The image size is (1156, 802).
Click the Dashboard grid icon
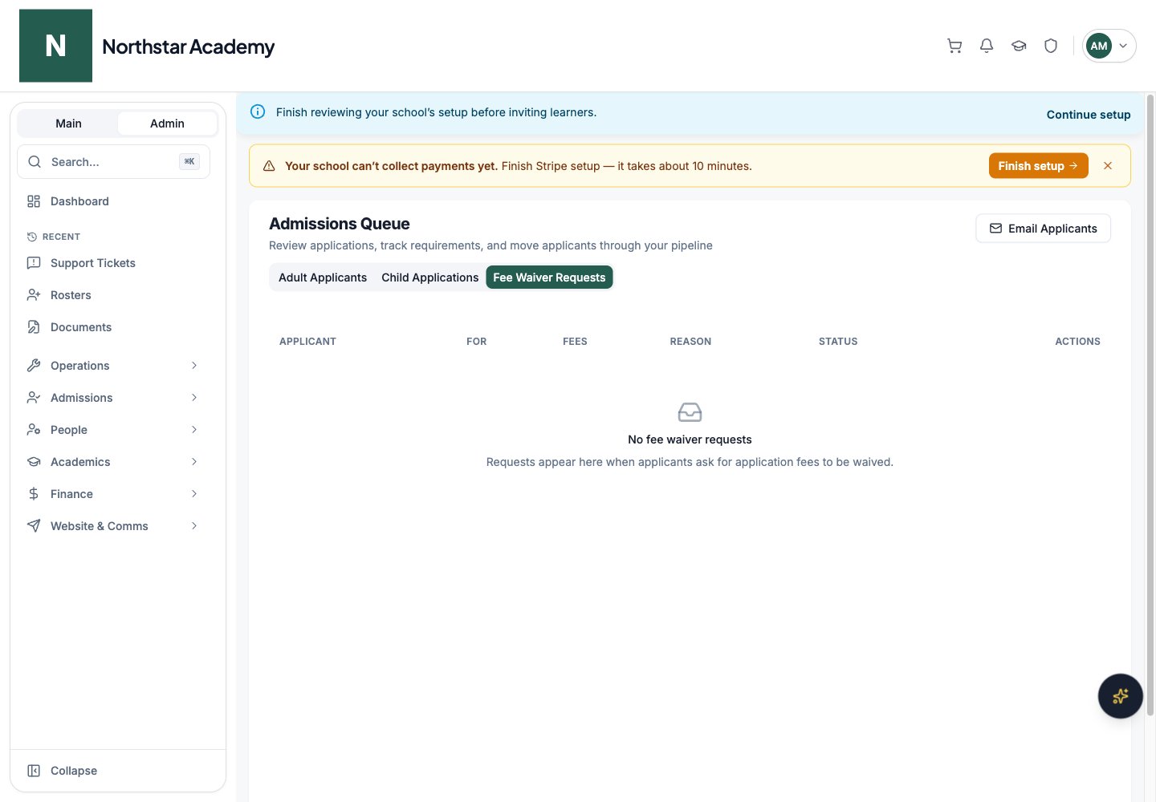tap(34, 201)
